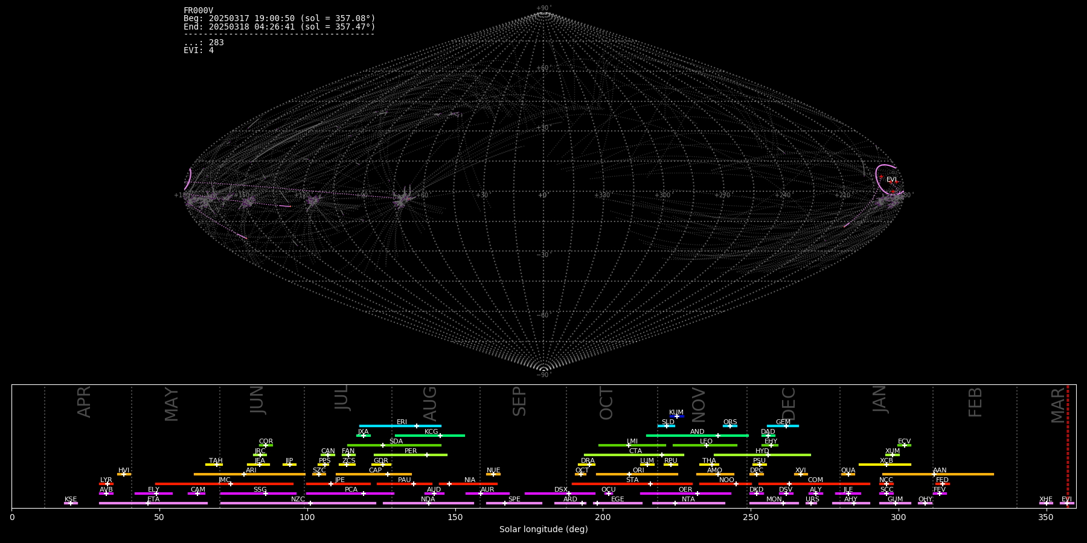Click the KUM shower label
Image resolution: width=1087 pixels, height=543 pixels.
click(x=676, y=413)
